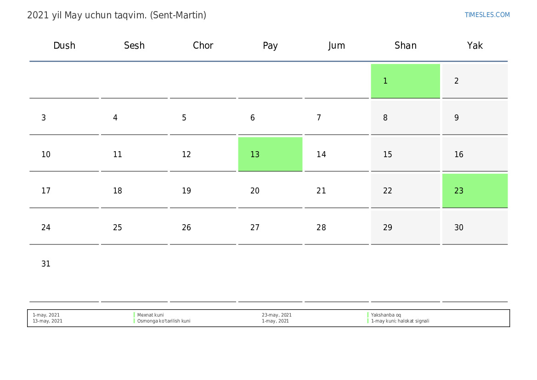Click the calendar title for May 2021
The height and width of the screenshot is (380, 537).
click(x=117, y=15)
